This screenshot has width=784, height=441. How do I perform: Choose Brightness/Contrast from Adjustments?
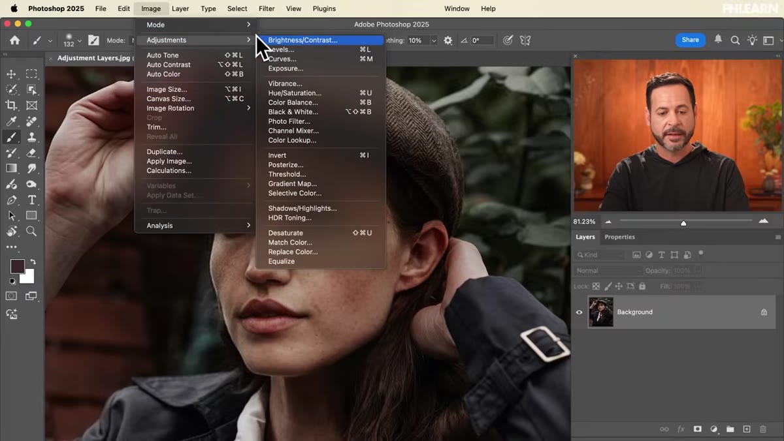(321, 40)
